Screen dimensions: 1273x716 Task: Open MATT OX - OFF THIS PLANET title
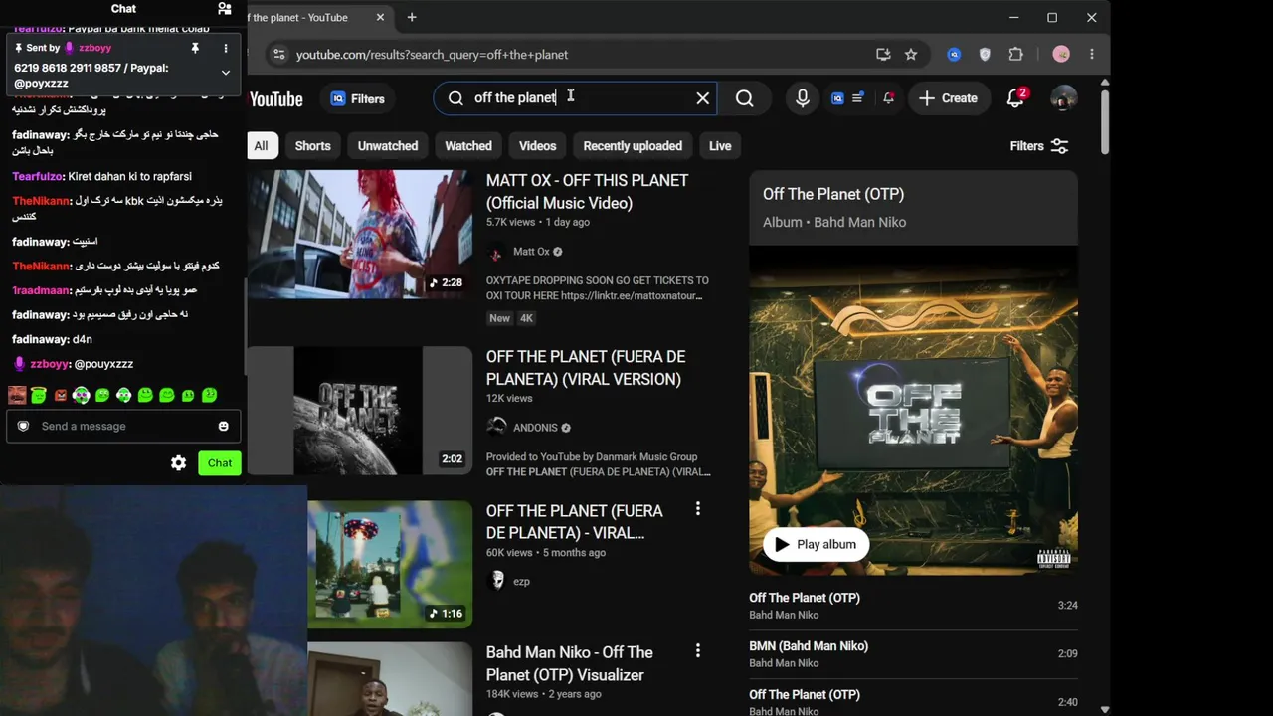click(587, 191)
